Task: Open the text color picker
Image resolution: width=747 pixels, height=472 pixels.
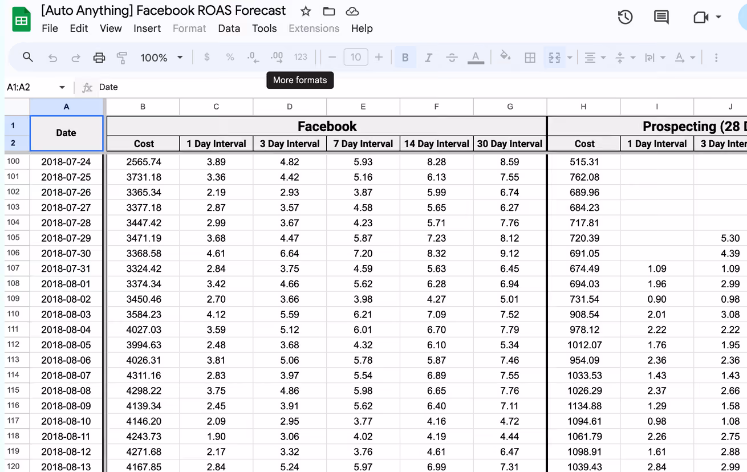Action: pyautogui.click(x=476, y=57)
